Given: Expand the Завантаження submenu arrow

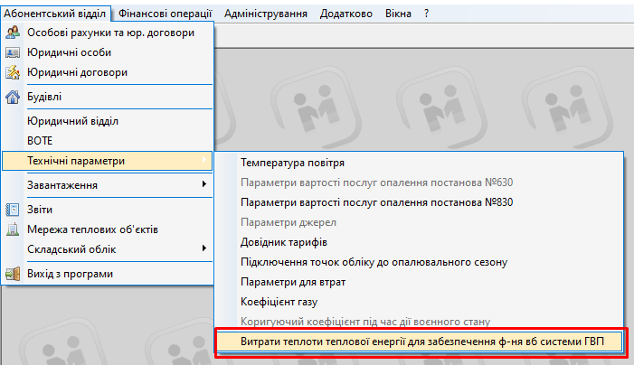Looking at the screenshot, I should [203, 185].
